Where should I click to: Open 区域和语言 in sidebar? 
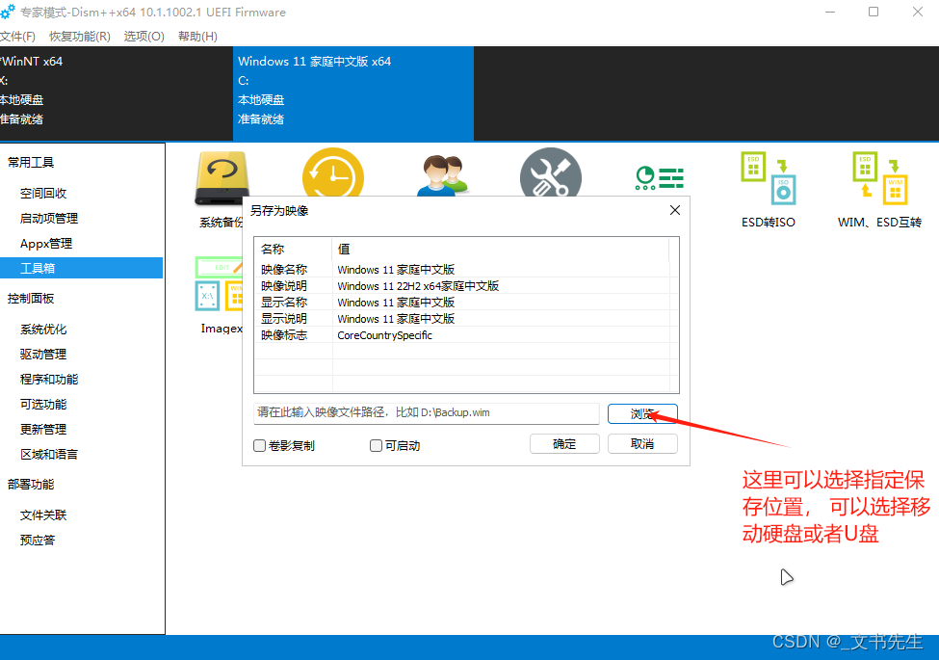(49, 455)
